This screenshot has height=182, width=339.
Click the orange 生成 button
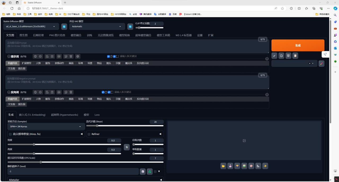298,45
